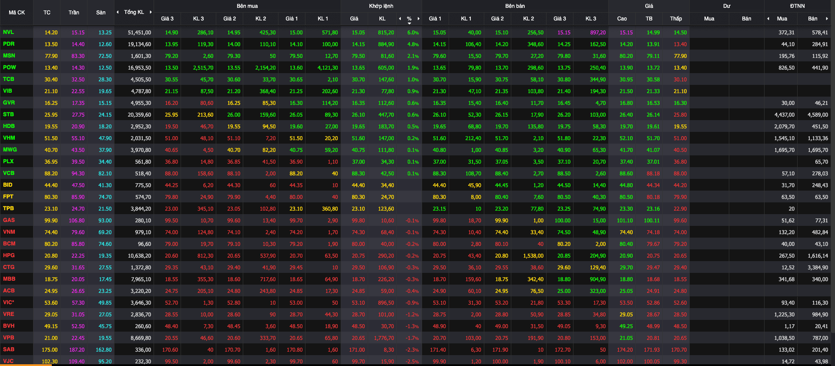
Task: Sort by the Mã CK column header
Action: 17,13
